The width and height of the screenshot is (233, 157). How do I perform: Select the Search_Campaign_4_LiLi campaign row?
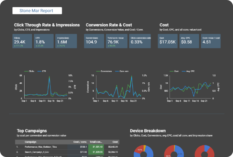(67, 152)
